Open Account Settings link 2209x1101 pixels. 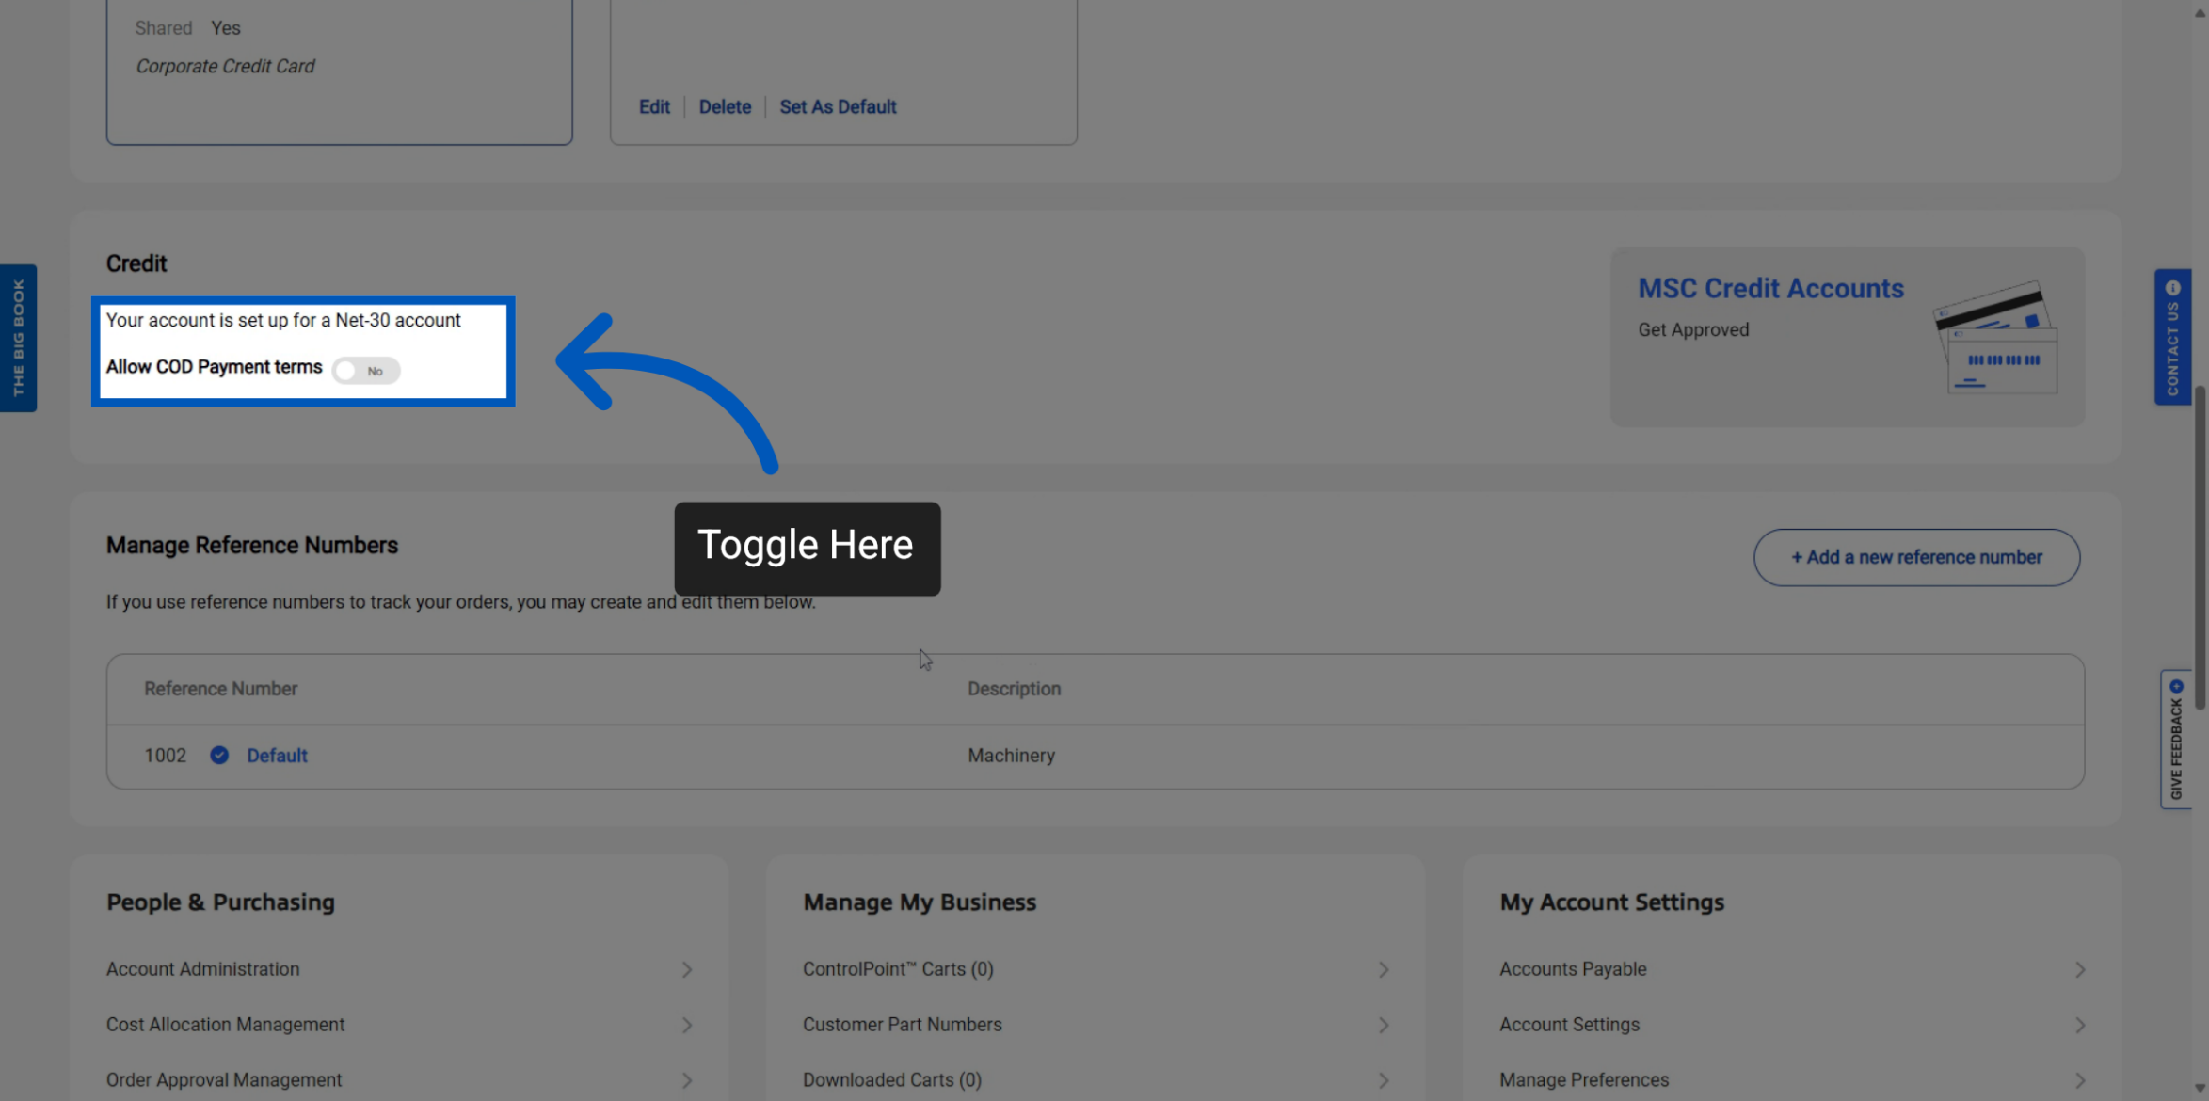pos(1569,1025)
